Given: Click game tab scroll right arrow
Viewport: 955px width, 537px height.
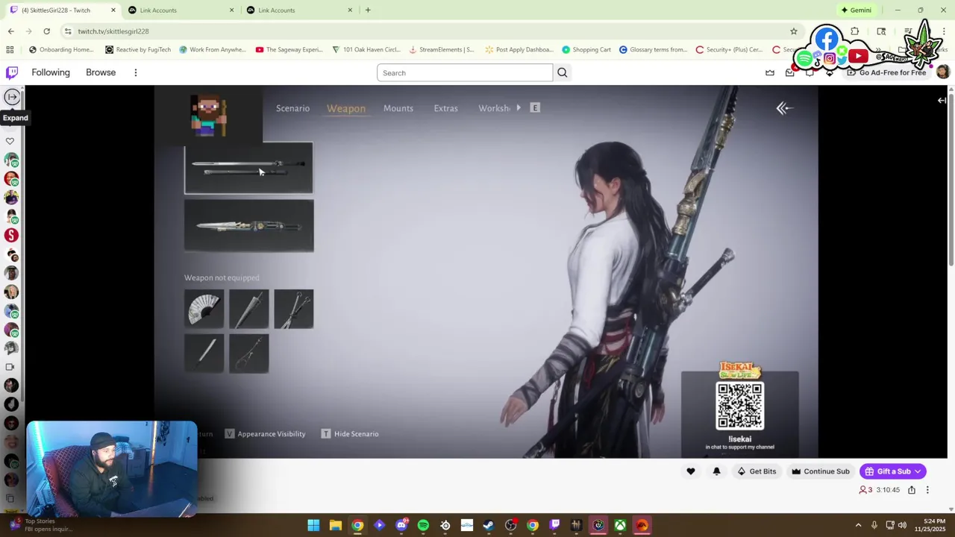Looking at the screenshot, I should 519,108.
